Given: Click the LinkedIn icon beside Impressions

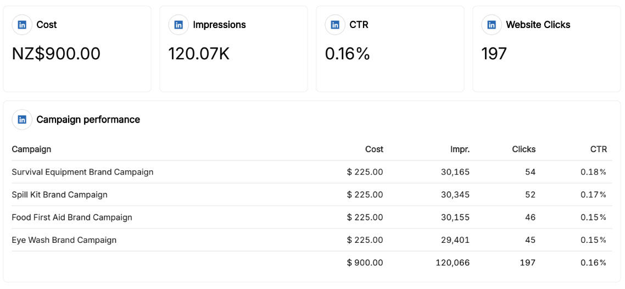Looking at the screenshot, I should [178, 25].
